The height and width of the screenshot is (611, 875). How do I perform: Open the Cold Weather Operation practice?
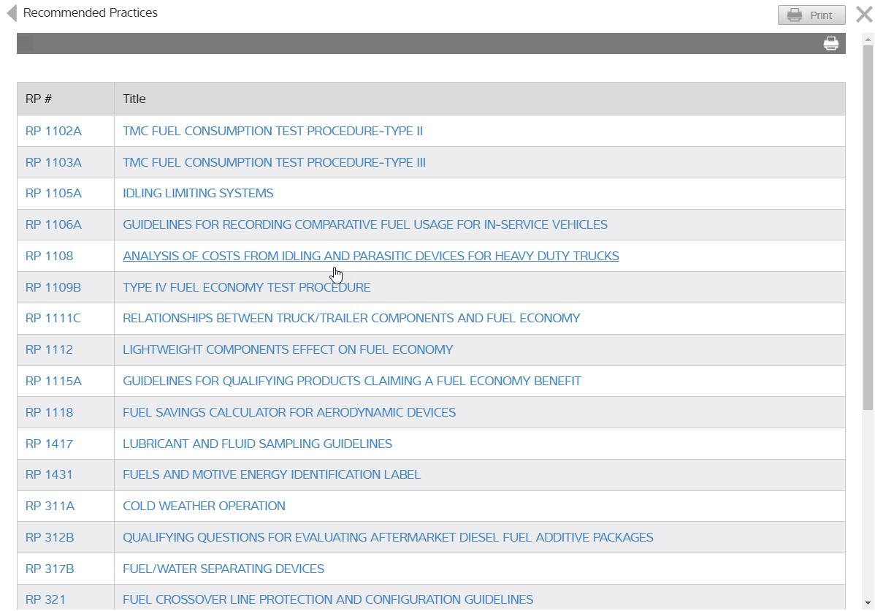coord(204,506)
